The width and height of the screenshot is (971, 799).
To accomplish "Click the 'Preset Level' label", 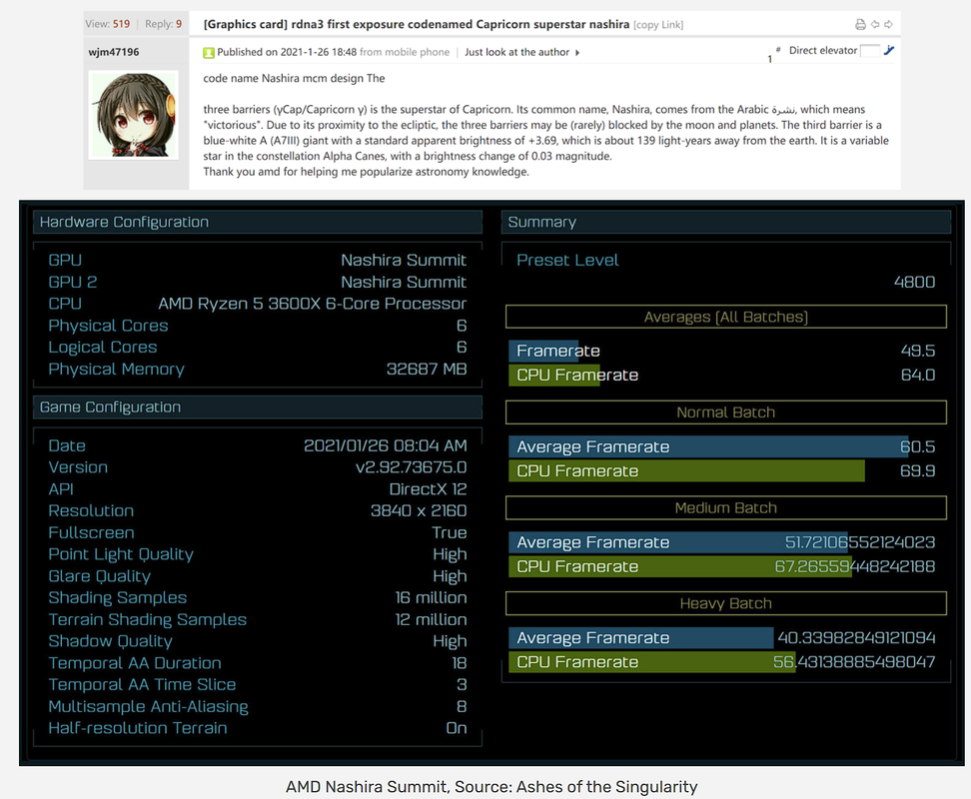I will [x=567, y=261].
